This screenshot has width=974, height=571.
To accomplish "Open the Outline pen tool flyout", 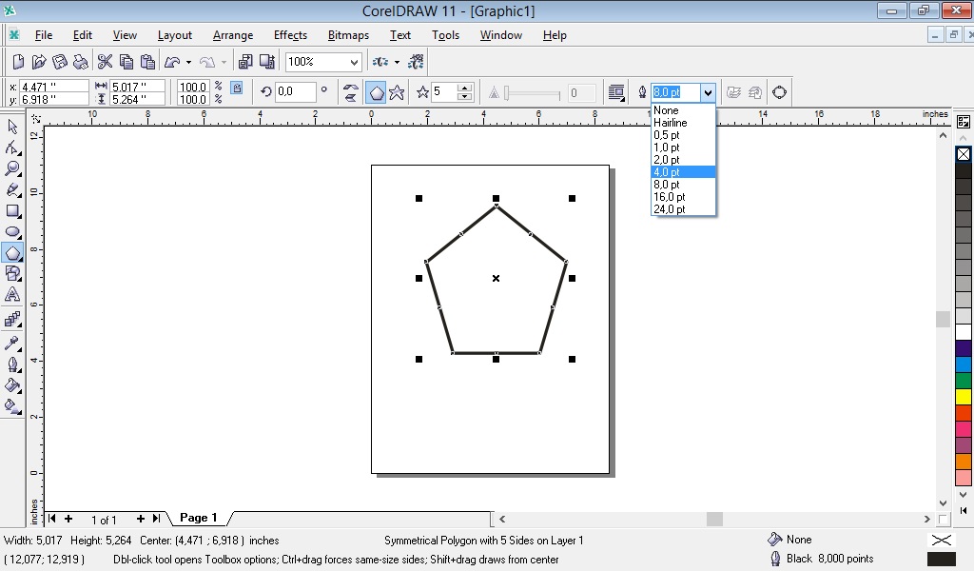I will pos(12,364).
